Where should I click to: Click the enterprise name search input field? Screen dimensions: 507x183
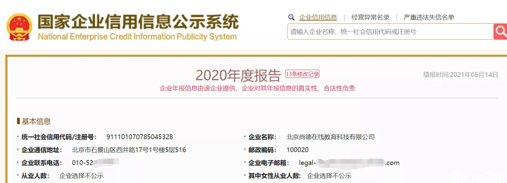coord(390,32)
